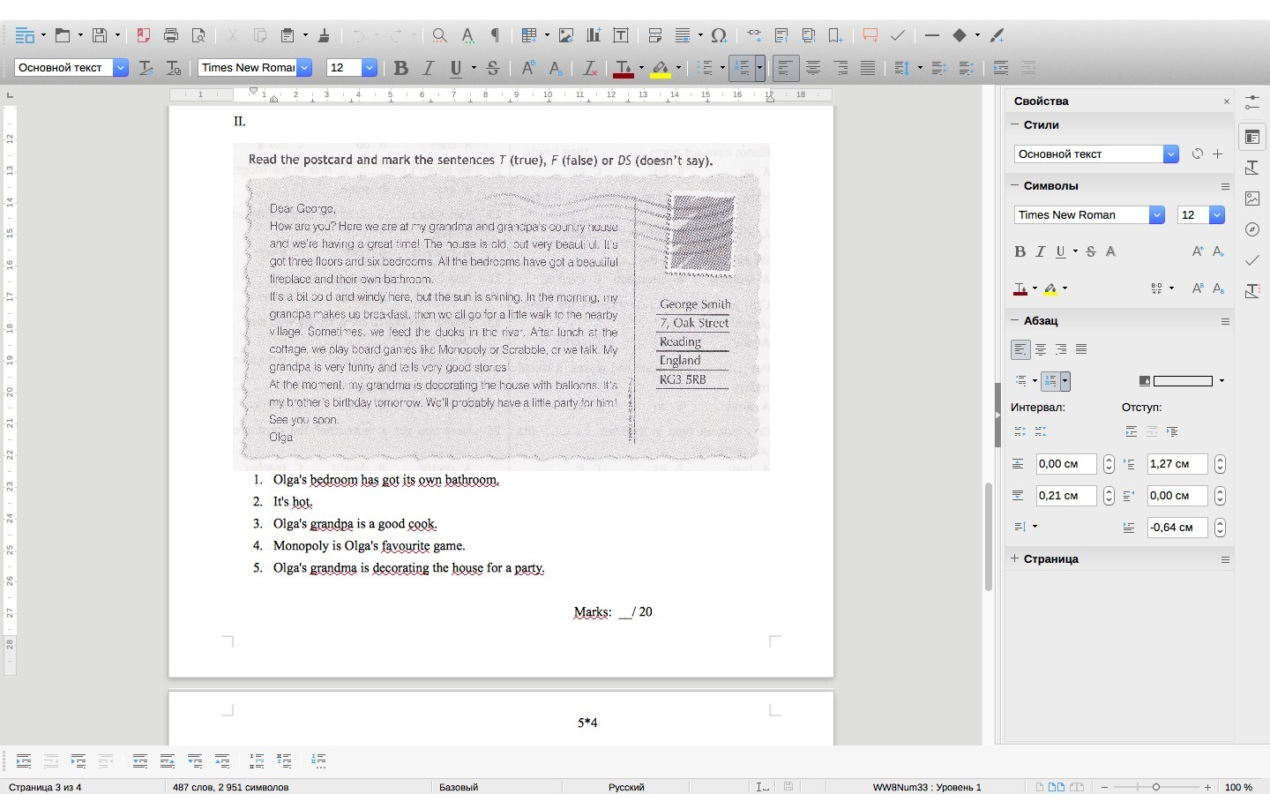The width and height of the screenshot is (1270, 794).
Task: Close the Свойства sidebar panel
Action: point(1226,101)
